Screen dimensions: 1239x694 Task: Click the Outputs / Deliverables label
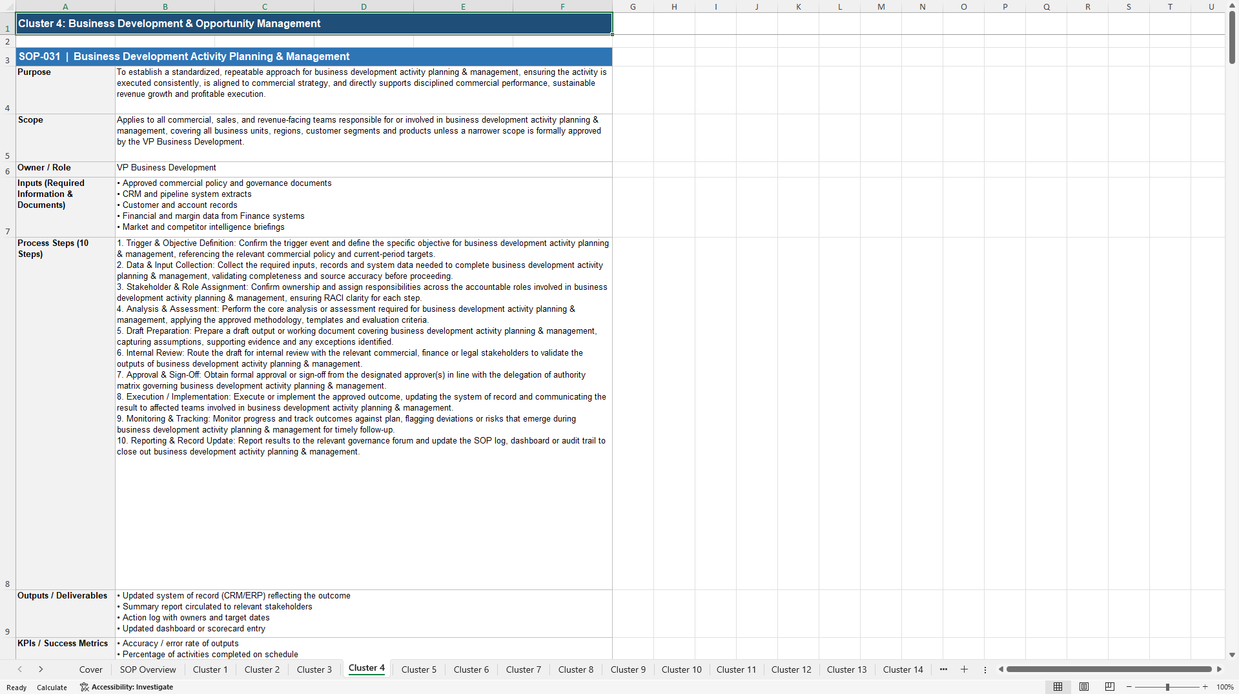65,613
